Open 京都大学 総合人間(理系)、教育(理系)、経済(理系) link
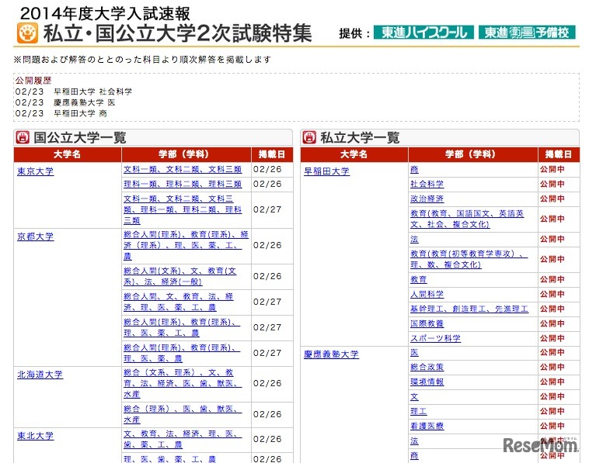 click(186, 246)
